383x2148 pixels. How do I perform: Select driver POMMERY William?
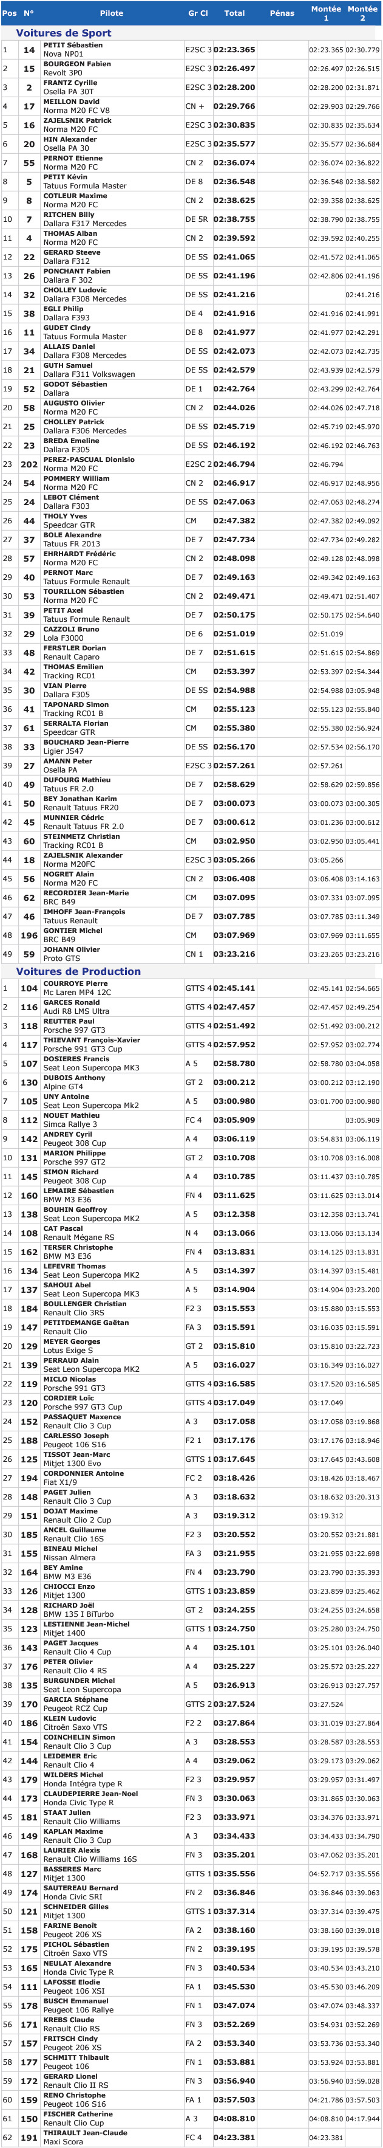click(x=76, y=478)
